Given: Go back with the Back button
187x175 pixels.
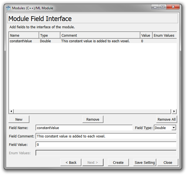Looking at the screenshot, I should pyautogui.click(x=71, y=162).
